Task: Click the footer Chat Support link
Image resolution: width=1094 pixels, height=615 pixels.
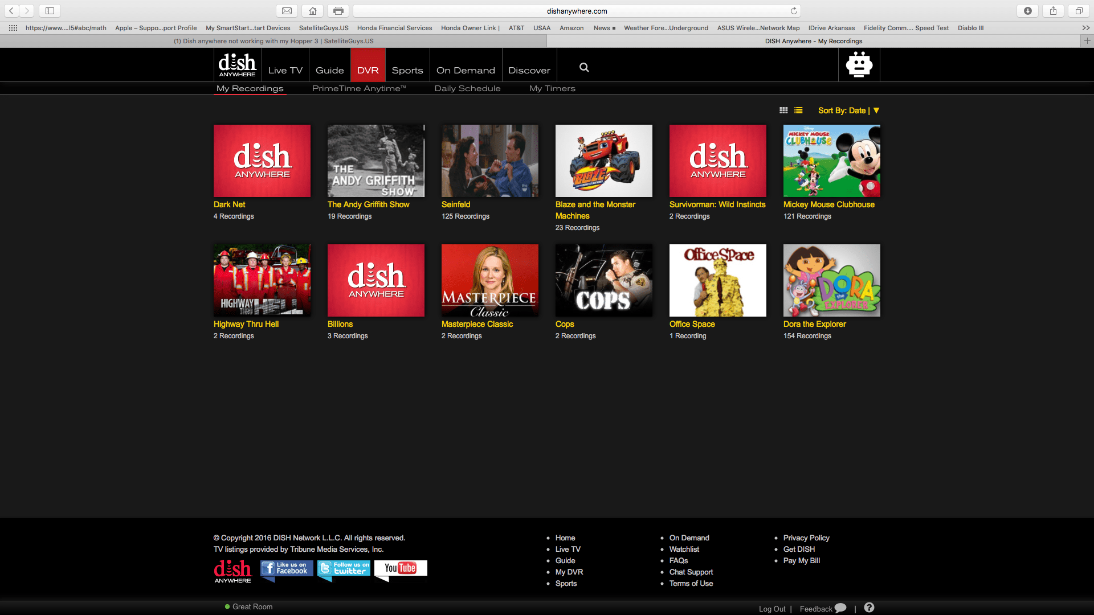Action: coord(691,572)
